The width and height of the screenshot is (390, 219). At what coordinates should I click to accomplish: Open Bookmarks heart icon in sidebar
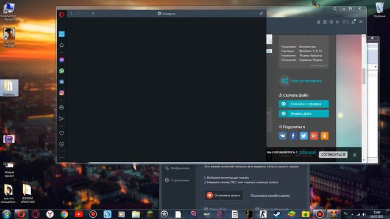[62, 133]
